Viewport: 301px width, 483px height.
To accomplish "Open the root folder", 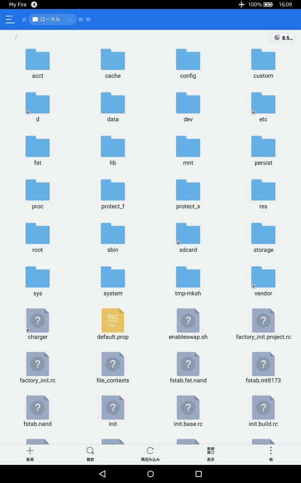I will [38, 238].
